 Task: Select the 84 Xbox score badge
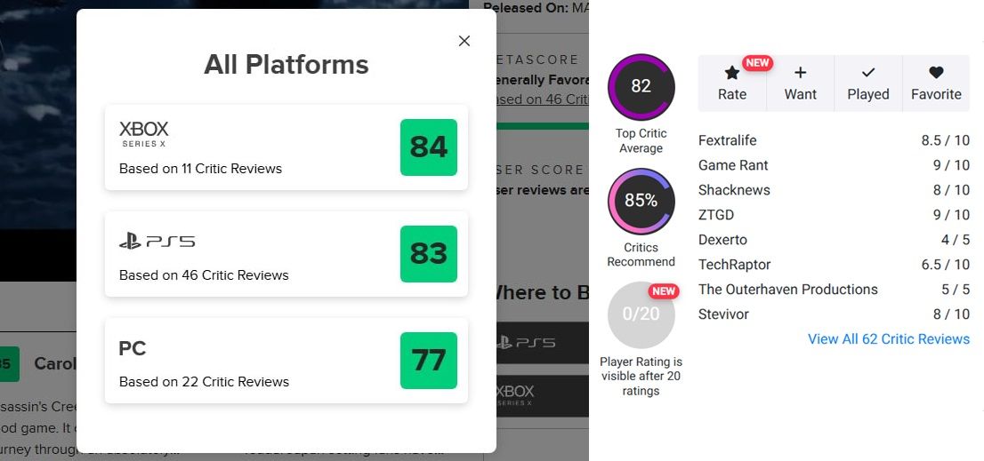pyautogui.click(x=429, y=147)
